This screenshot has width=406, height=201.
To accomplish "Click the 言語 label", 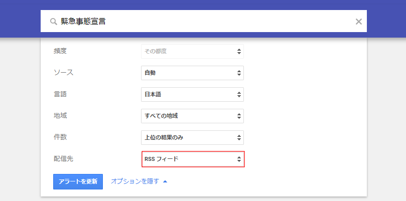I will pyautogui.click(x=60, y=94).
